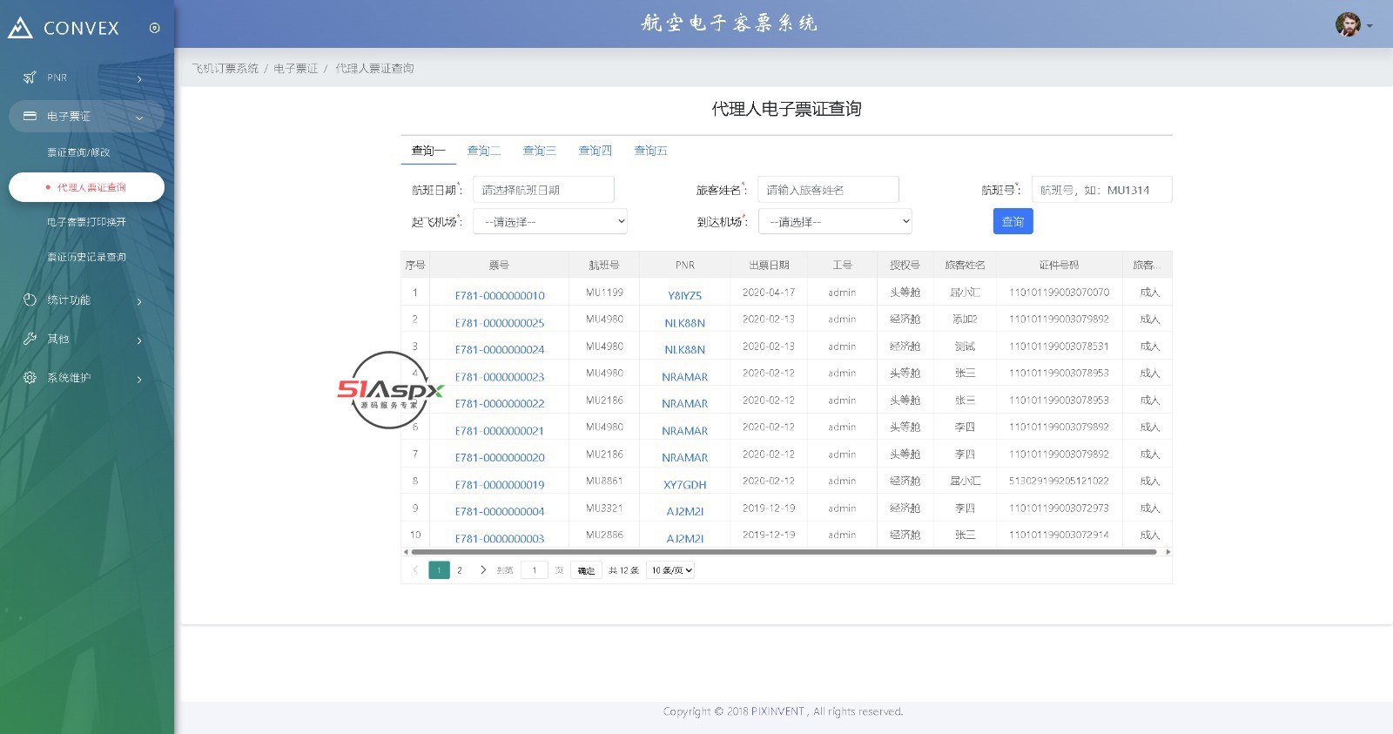This screenshot has height=734, width=1393.
Task: Open ticket link E781-0000000024
Action: [500, 350]
